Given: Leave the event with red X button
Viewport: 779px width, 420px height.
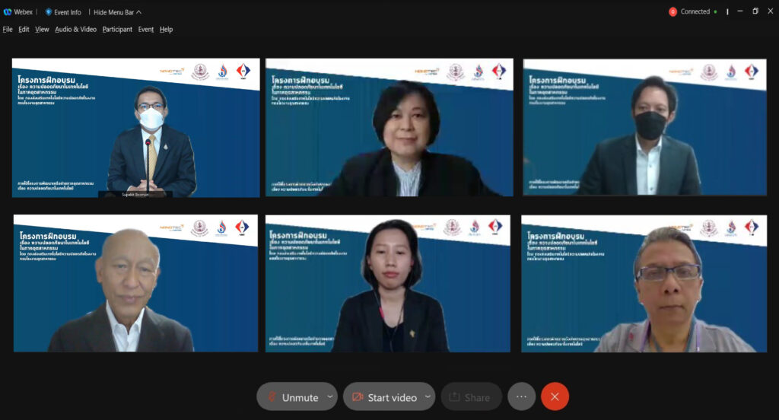Looking at the screenshot, I should (x=555, y=396).
